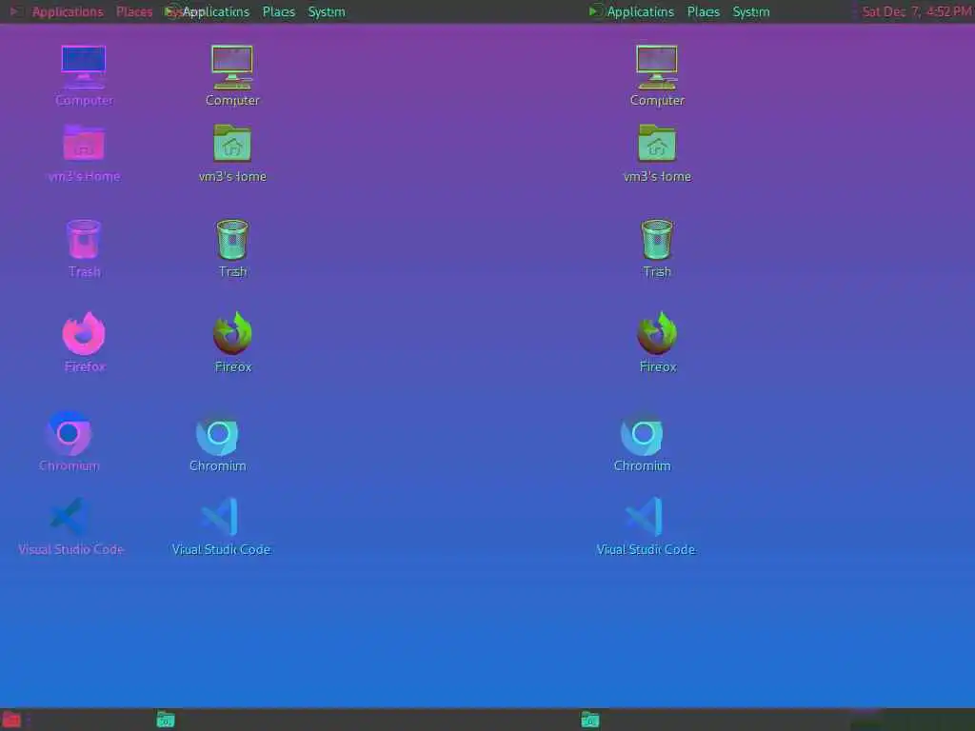Open the rightmost green System menu
This screenshot has width=975, height=731.
[x=751, y=11]
